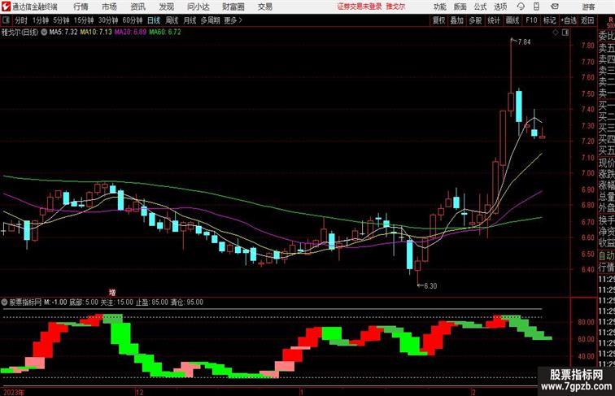
Task: Click the diamond icon atop chart
Action: point(556,33)
